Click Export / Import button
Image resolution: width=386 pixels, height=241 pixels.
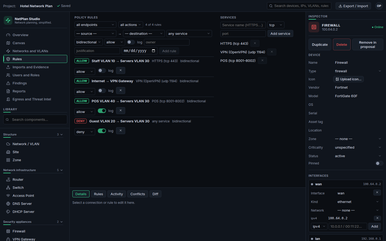point(353,6)
